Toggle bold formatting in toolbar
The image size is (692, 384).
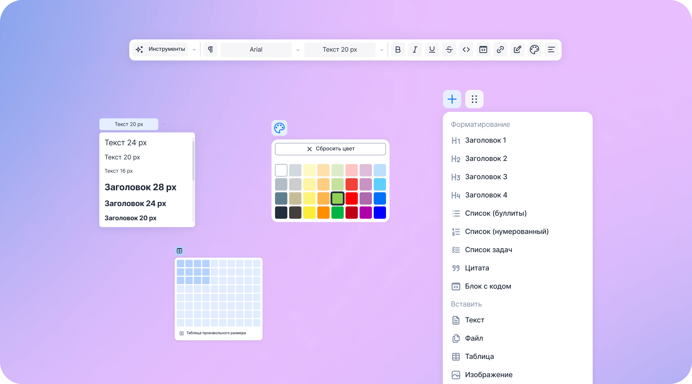398,50
